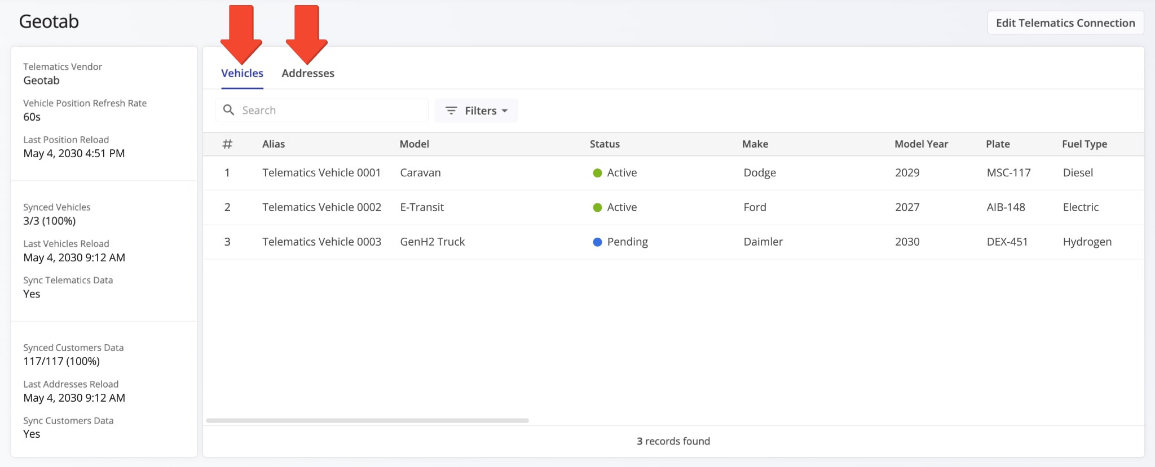Click model year 2027

click(x=907, y=207)
